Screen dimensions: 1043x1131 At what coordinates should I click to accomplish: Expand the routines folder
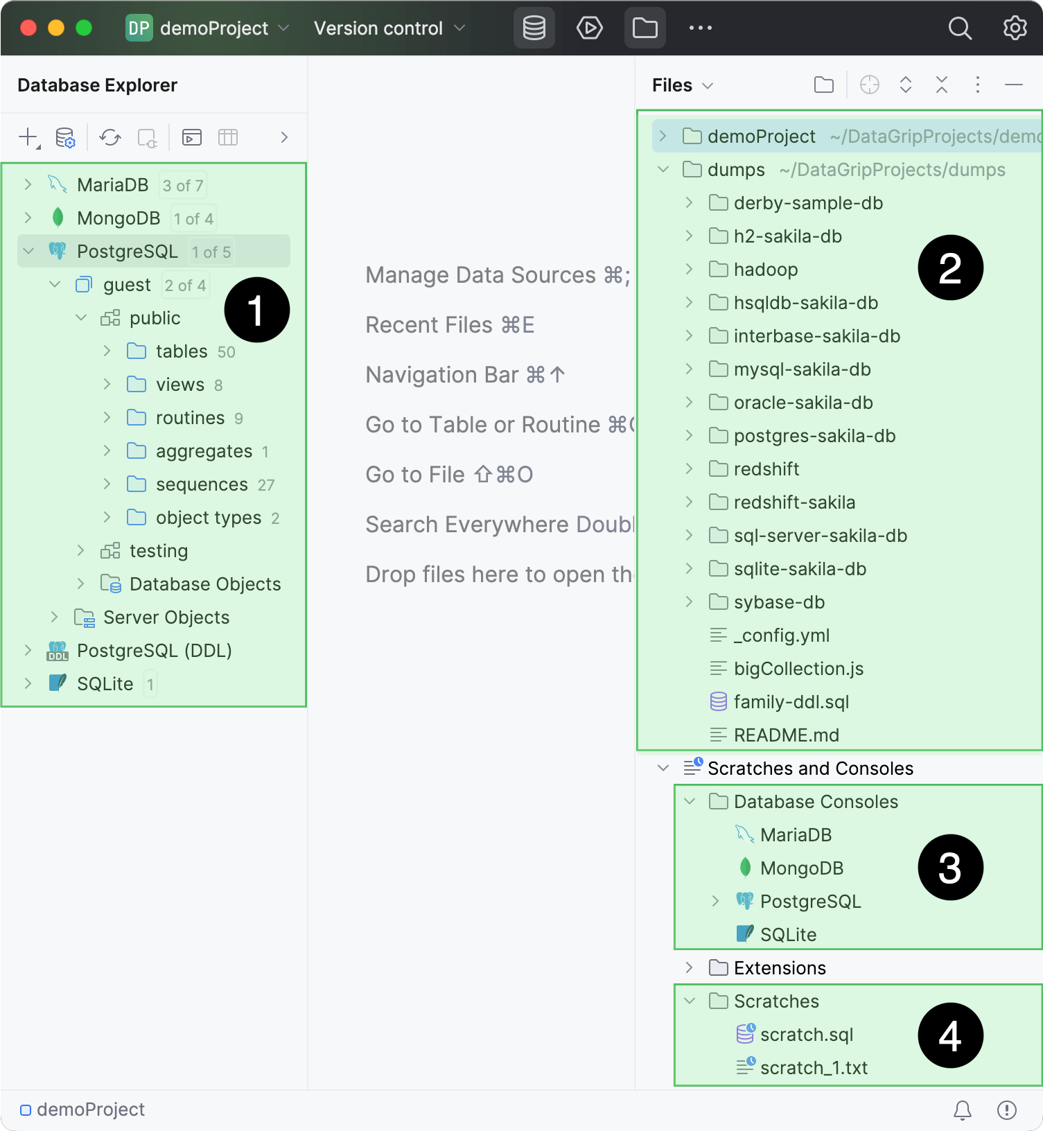pyautogui.click(x=107, y=417)
